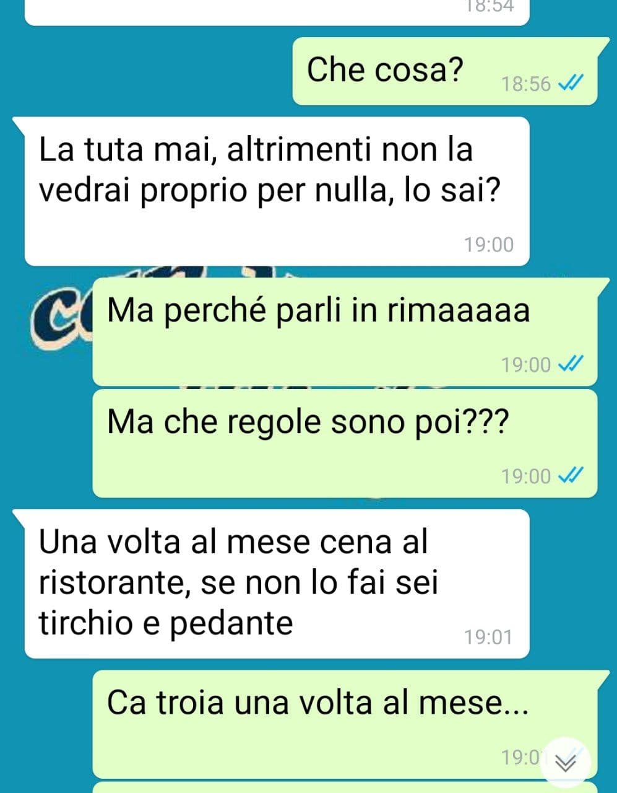The width and height of the screenshot is (617, 793).
Task: Select the 'Che cosa?' message bubble
Action: [x=445, y=71]
